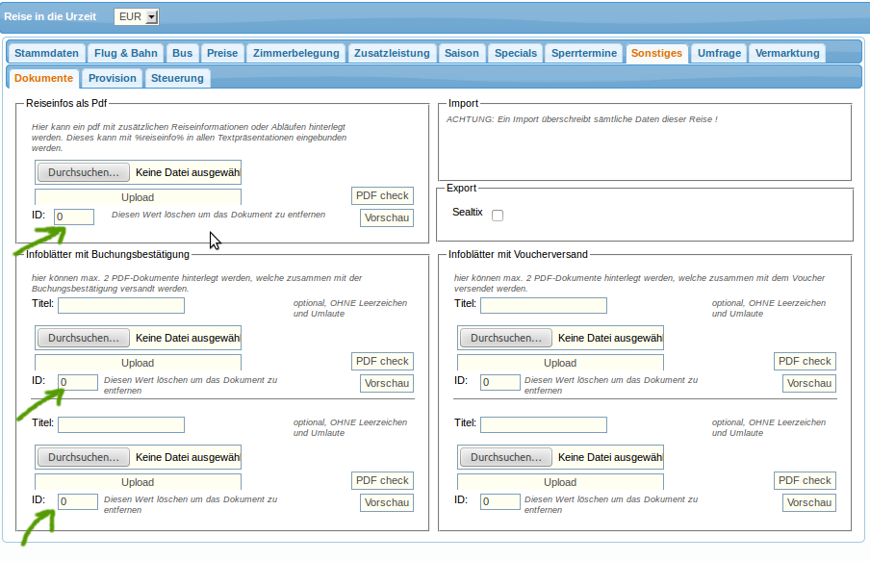Open the Vermarktung tab
This screenshot has height=561, width=870.
(786, 53)
